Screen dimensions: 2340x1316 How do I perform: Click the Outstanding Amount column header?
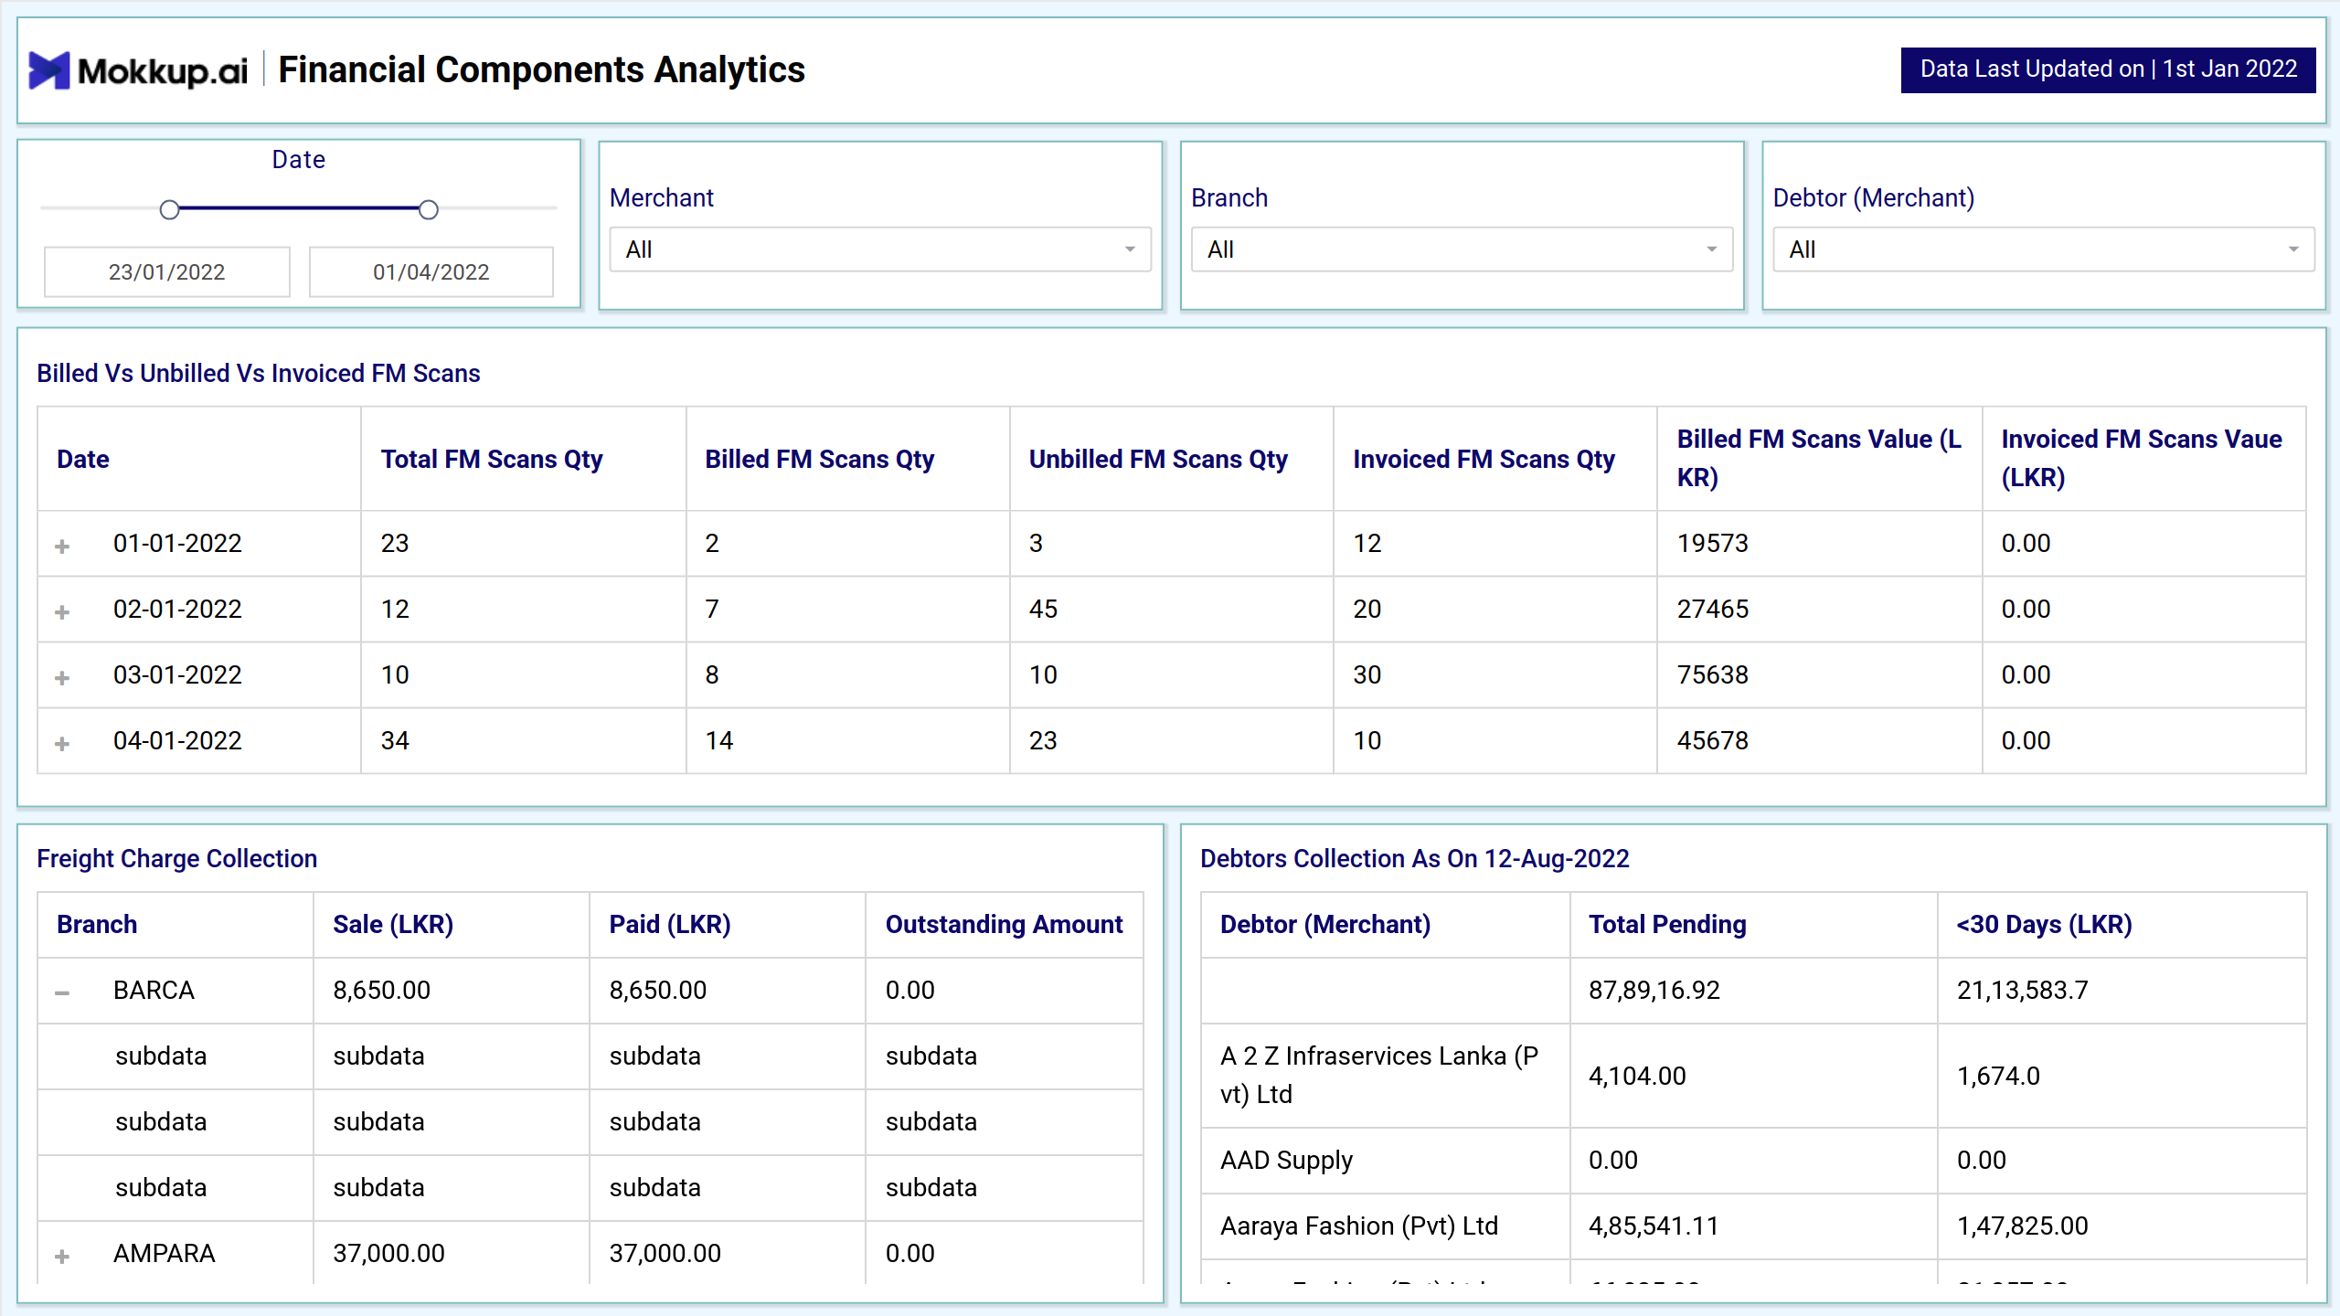point(1004,924)
